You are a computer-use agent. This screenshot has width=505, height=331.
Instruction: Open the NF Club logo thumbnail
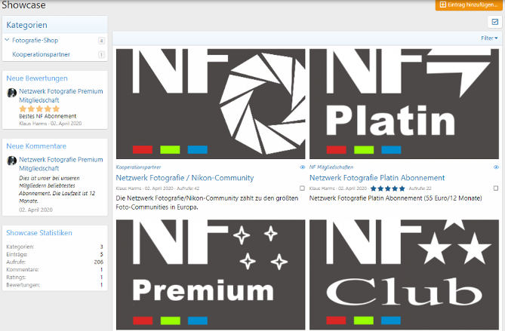pos(404,274)
